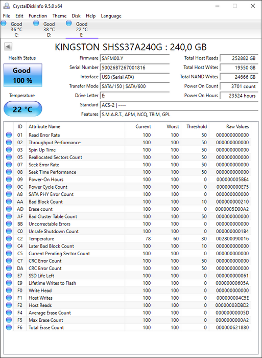Open the File menu
The image size is (262, 358).
(7, 16)
